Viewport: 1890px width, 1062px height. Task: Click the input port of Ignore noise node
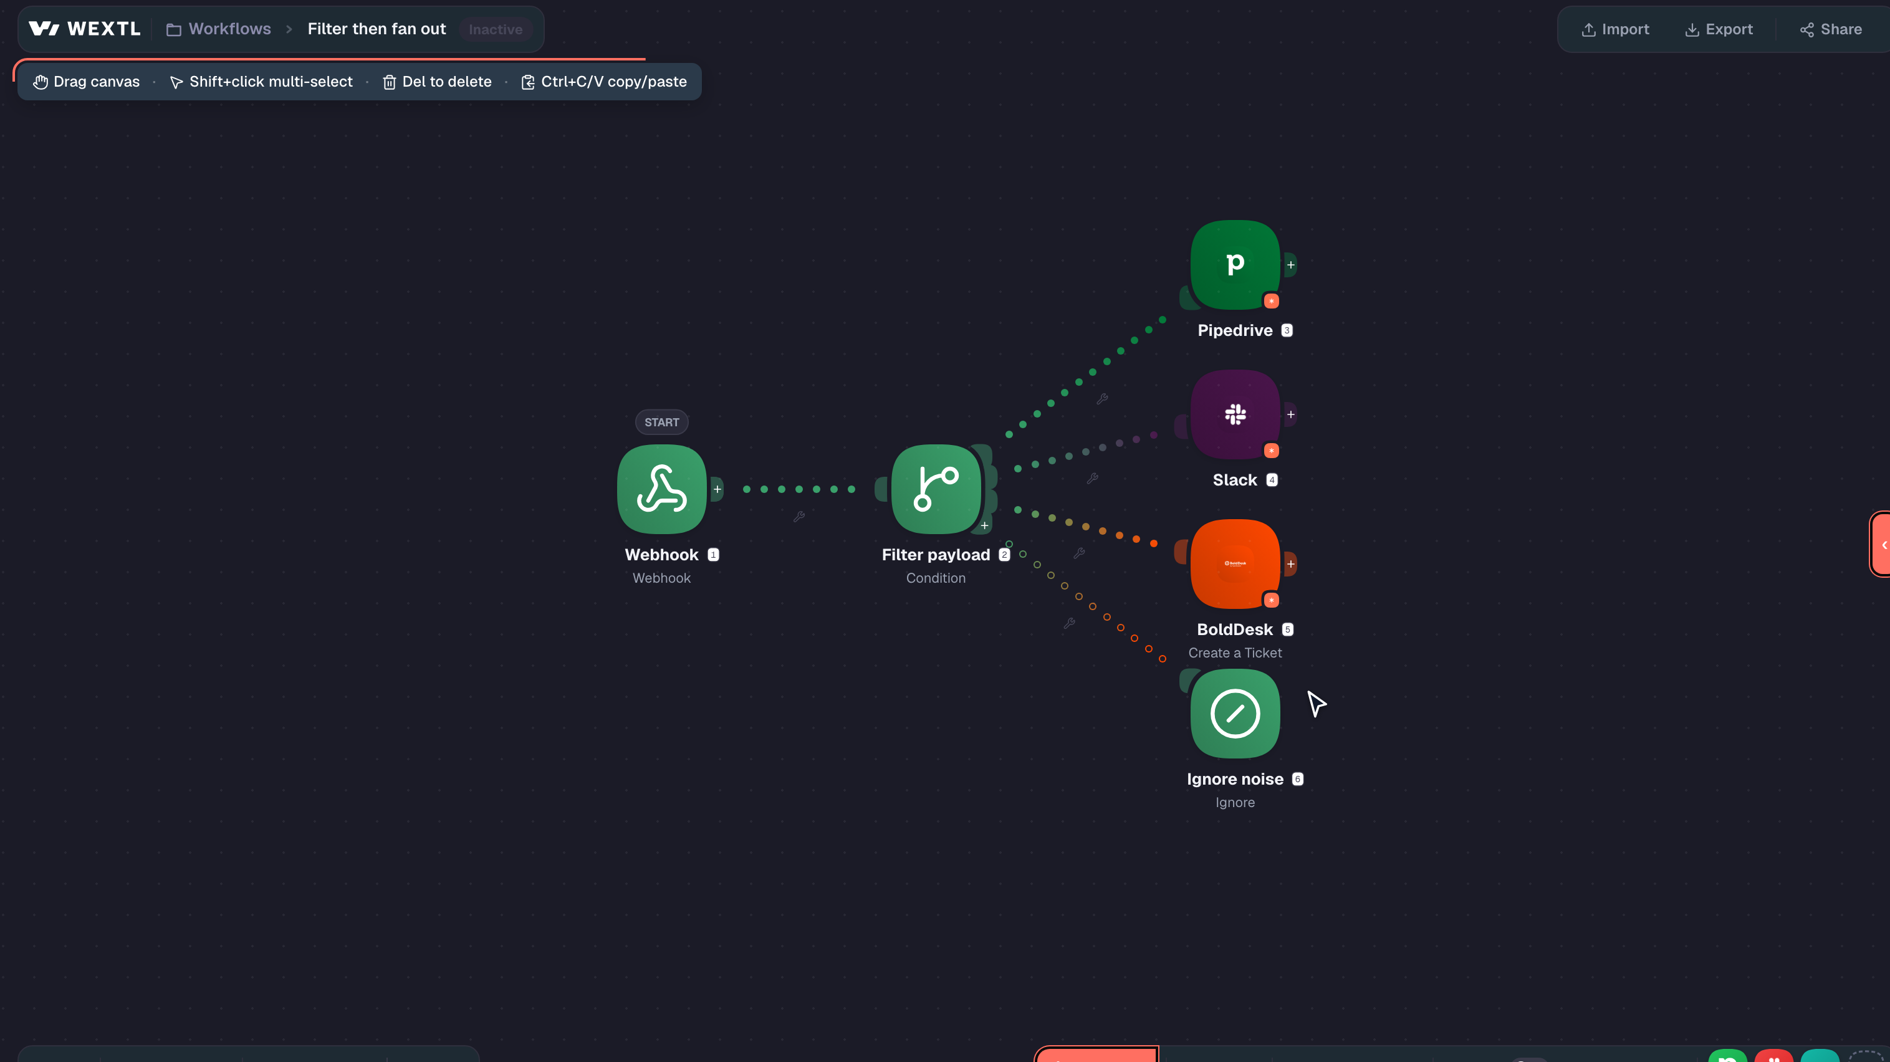(1188, 680)
